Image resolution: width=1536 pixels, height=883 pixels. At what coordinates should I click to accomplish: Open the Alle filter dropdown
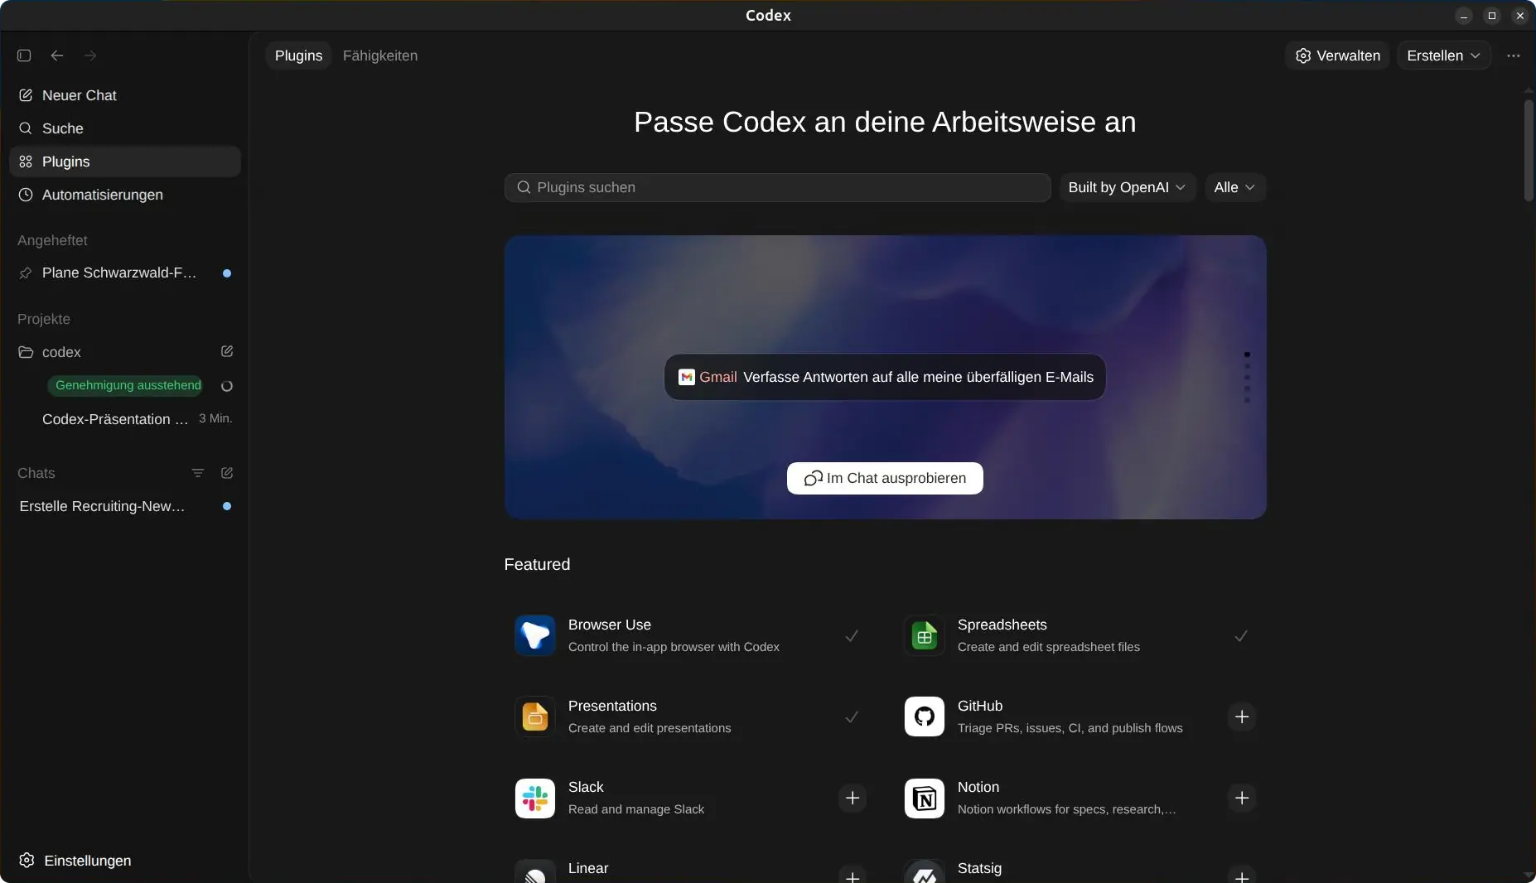(x=1234, y=187)
